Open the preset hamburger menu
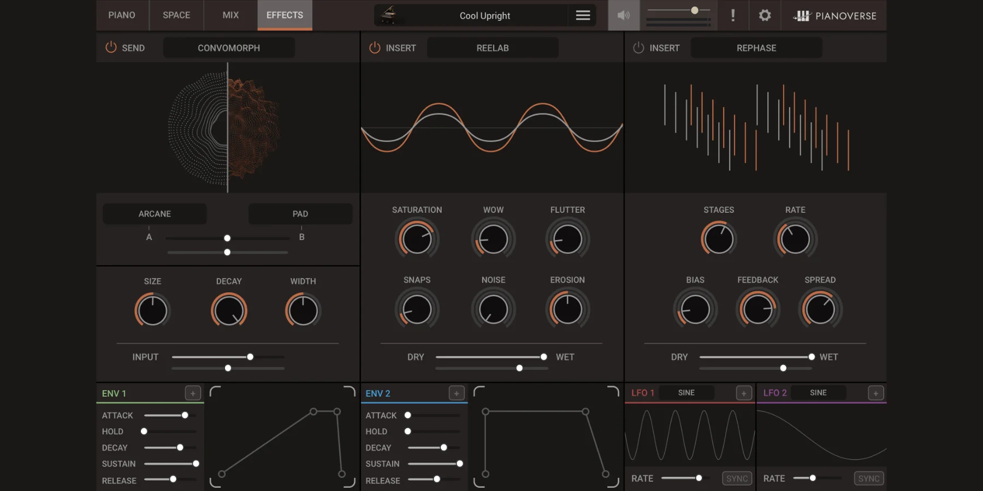The width and height of the screenshot is (983, 491). [583, 15]
